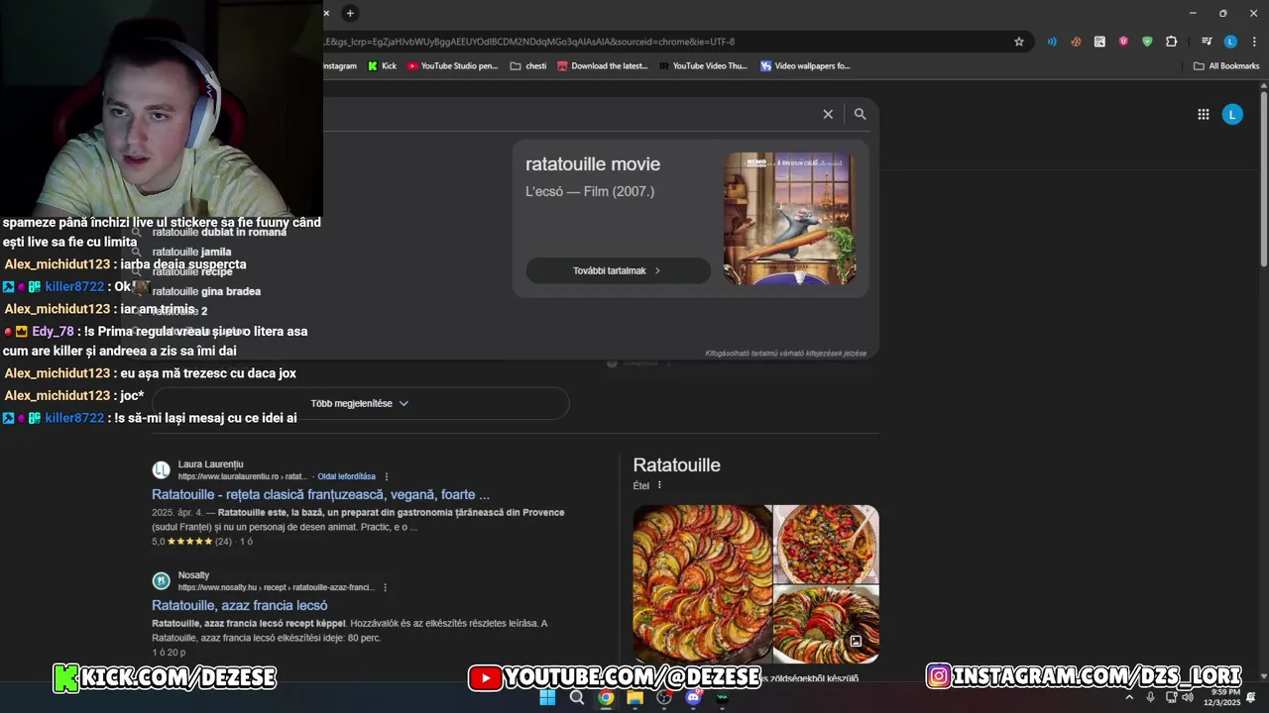The image size is (1269, 713).
Task: Select suggestion ratatouille jamila
Action: (191, 252)
